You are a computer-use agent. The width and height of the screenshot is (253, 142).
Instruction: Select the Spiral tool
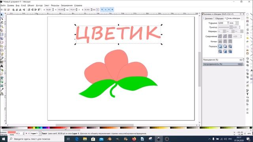click(x=2, y=50)
